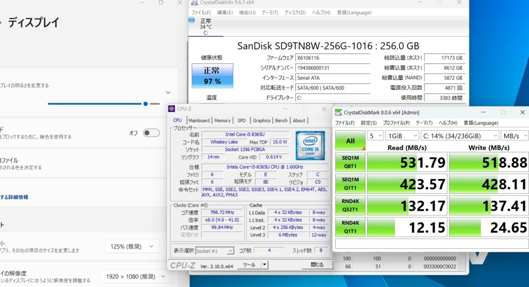Select the C: drive tab showing 34 °C

tap(206, 27)
